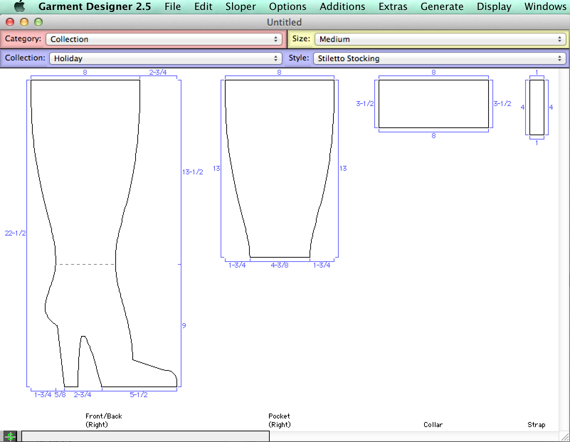Viewport: 570px width, 442px height.
Task: Open the Garment Designer 2.5 application menu
Action: (95, 6)
